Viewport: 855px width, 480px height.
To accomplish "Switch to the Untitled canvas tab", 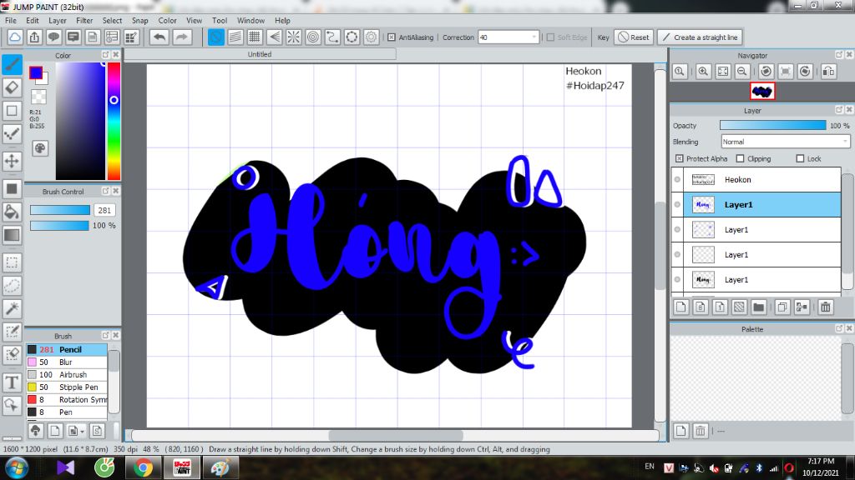I will [260, 54].
